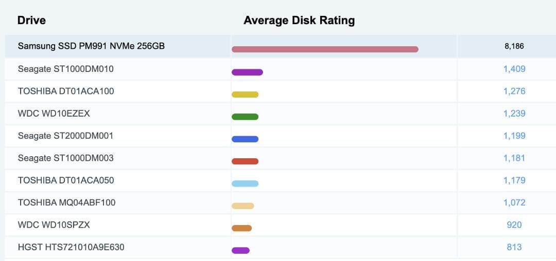Click the green WDC WD10EZEX rating bar

click(245, 117)
